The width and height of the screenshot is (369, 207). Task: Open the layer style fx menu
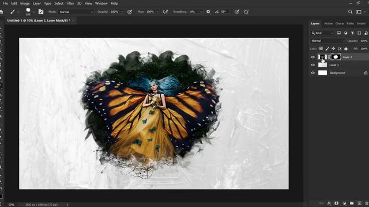(329, 203)
